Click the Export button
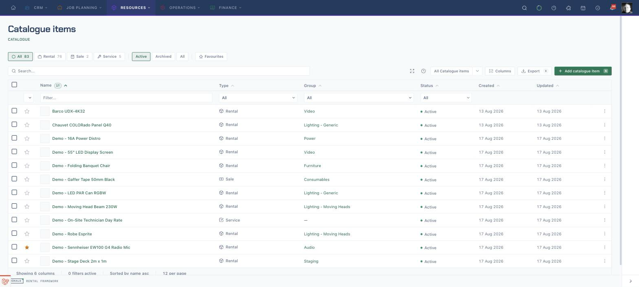This screenshot has width=639, height=287. point(535,71)
